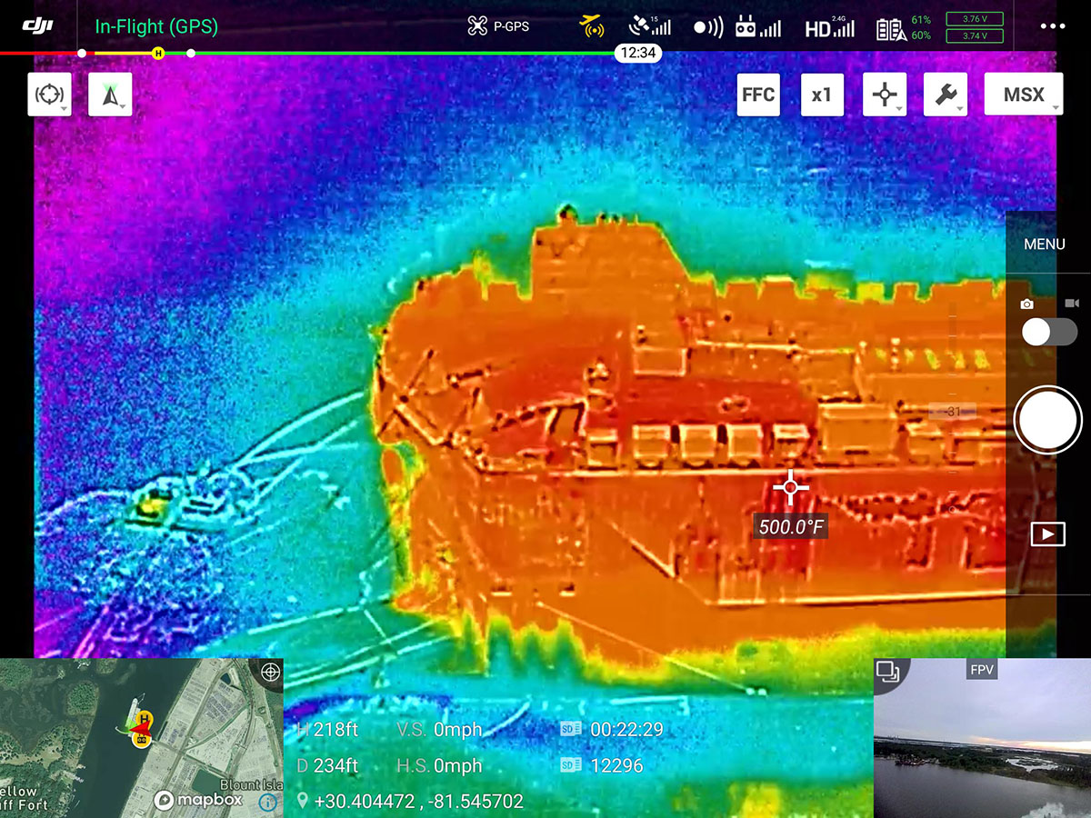The height and width of the screenshot is (818, 1091).
Task: Swap the FPV camera view icon
Action: 887,672
